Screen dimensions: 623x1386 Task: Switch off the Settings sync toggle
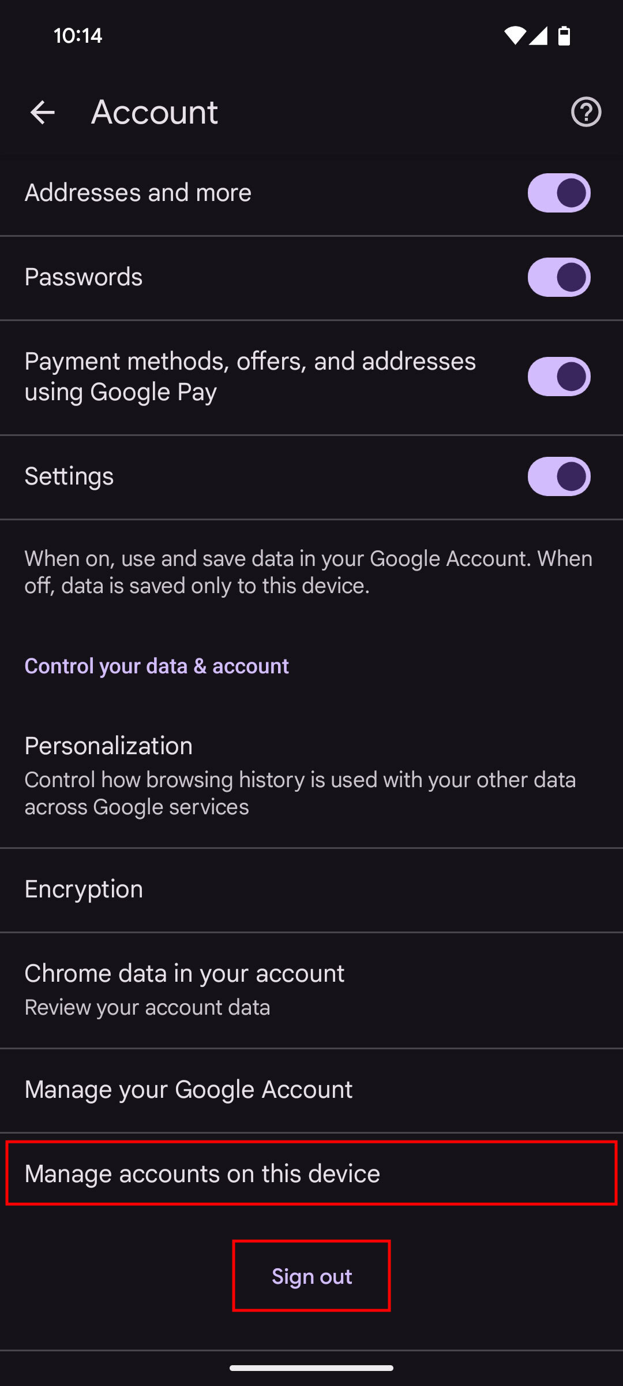[x=558, y=476]
